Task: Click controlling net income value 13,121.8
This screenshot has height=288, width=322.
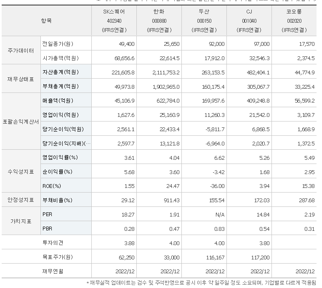Action: coord(170,144)
